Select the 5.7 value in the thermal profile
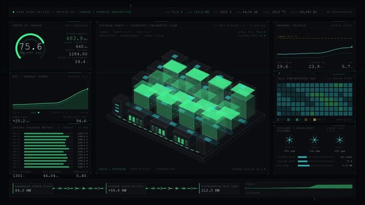This screenshot has width=365, height=205. (346, 67)
